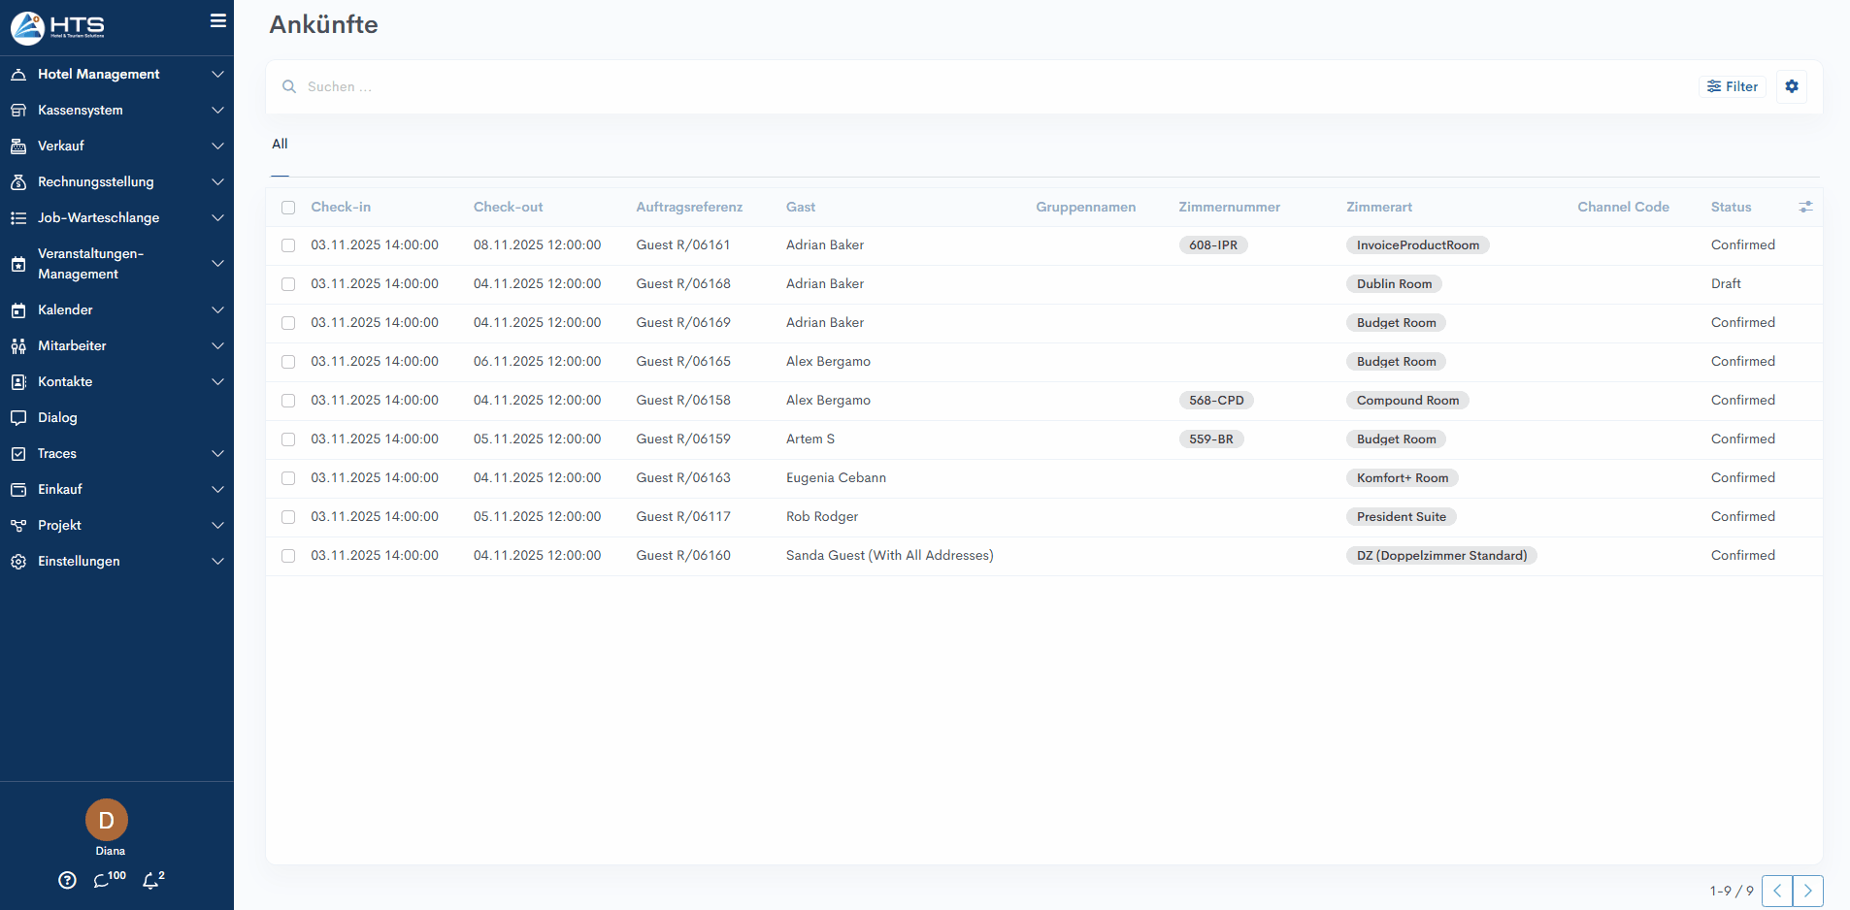Screen dimensions: 1850x910
Task: Collapse sidebar with the hamburger menu icon
Action: pyautogui.click(x=218, y=20)
